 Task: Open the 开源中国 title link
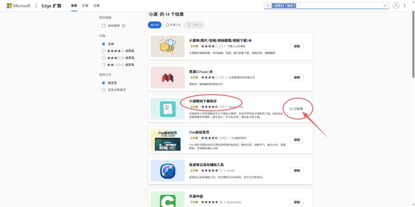coord(196,196)
